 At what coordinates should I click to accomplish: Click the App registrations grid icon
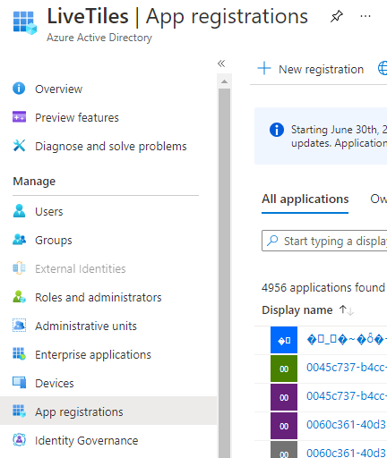pos(19,411)
